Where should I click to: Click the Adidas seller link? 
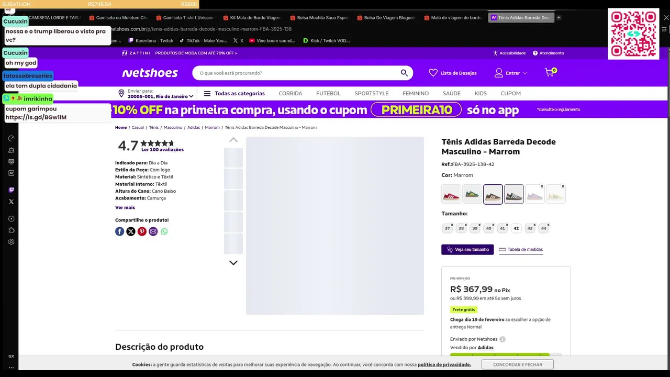485,348
